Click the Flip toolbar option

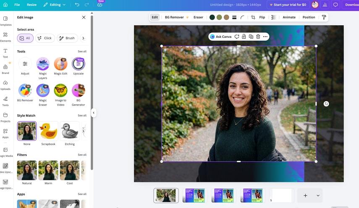tap(262, 17)
